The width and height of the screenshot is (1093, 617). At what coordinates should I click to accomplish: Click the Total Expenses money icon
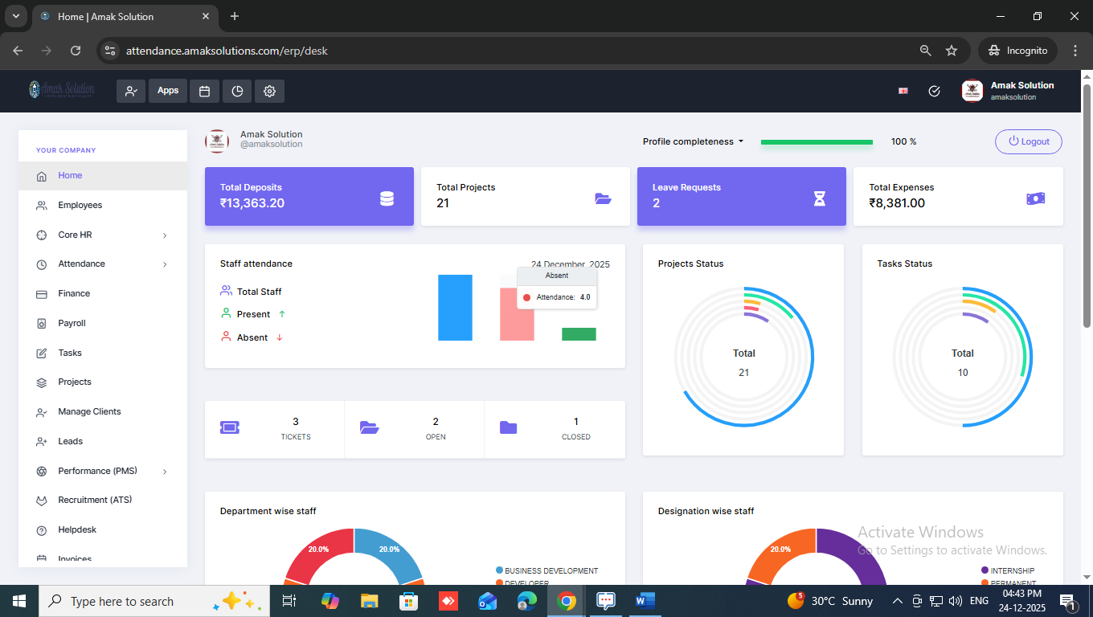(x=1036, y=198)
